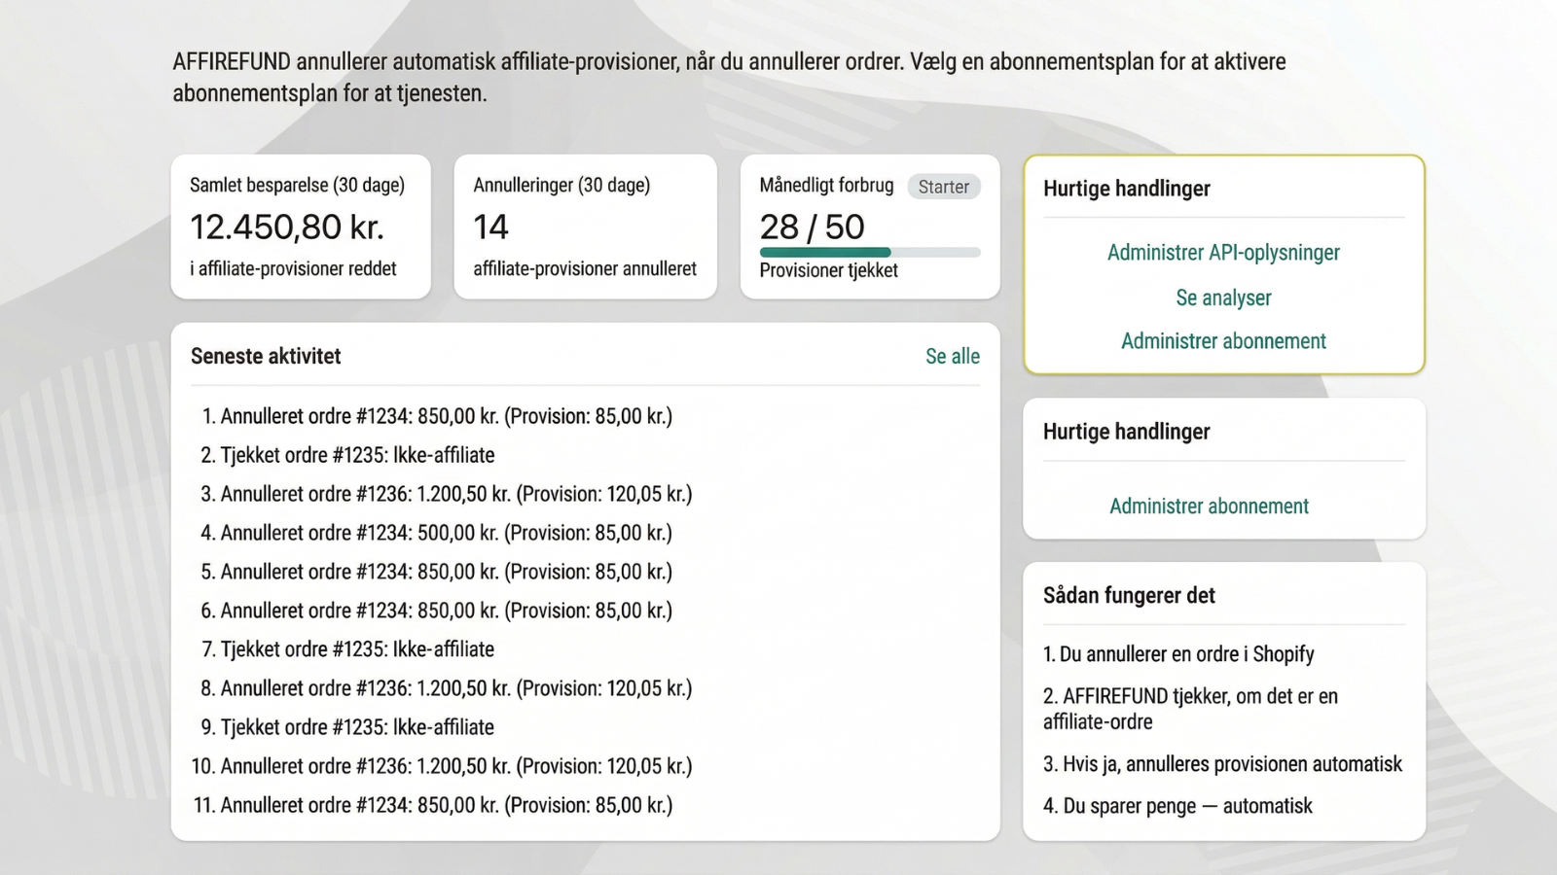
Task: Click the Starter plan badge
Action: [x=944, y=187]
